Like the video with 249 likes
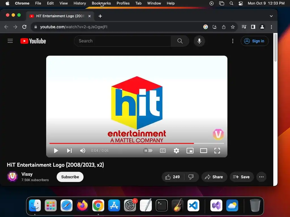 click(x=173, y=177)
